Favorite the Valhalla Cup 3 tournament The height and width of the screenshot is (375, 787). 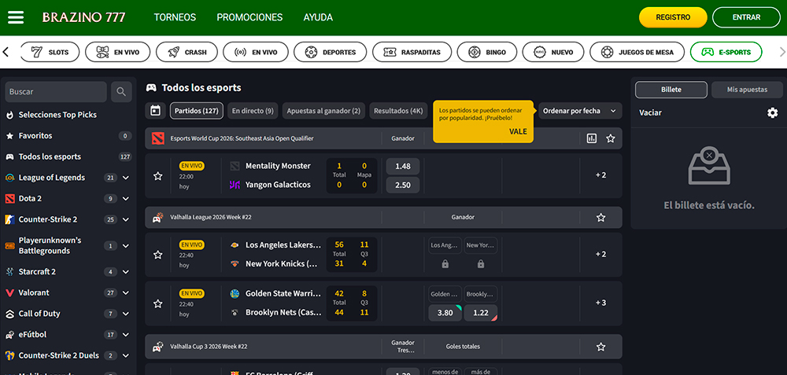tap(600, 347)
